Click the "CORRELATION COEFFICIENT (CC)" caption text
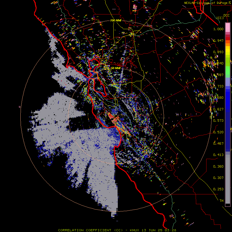The width and height of the screenshot is (232, 232). [x=90, y=230]
